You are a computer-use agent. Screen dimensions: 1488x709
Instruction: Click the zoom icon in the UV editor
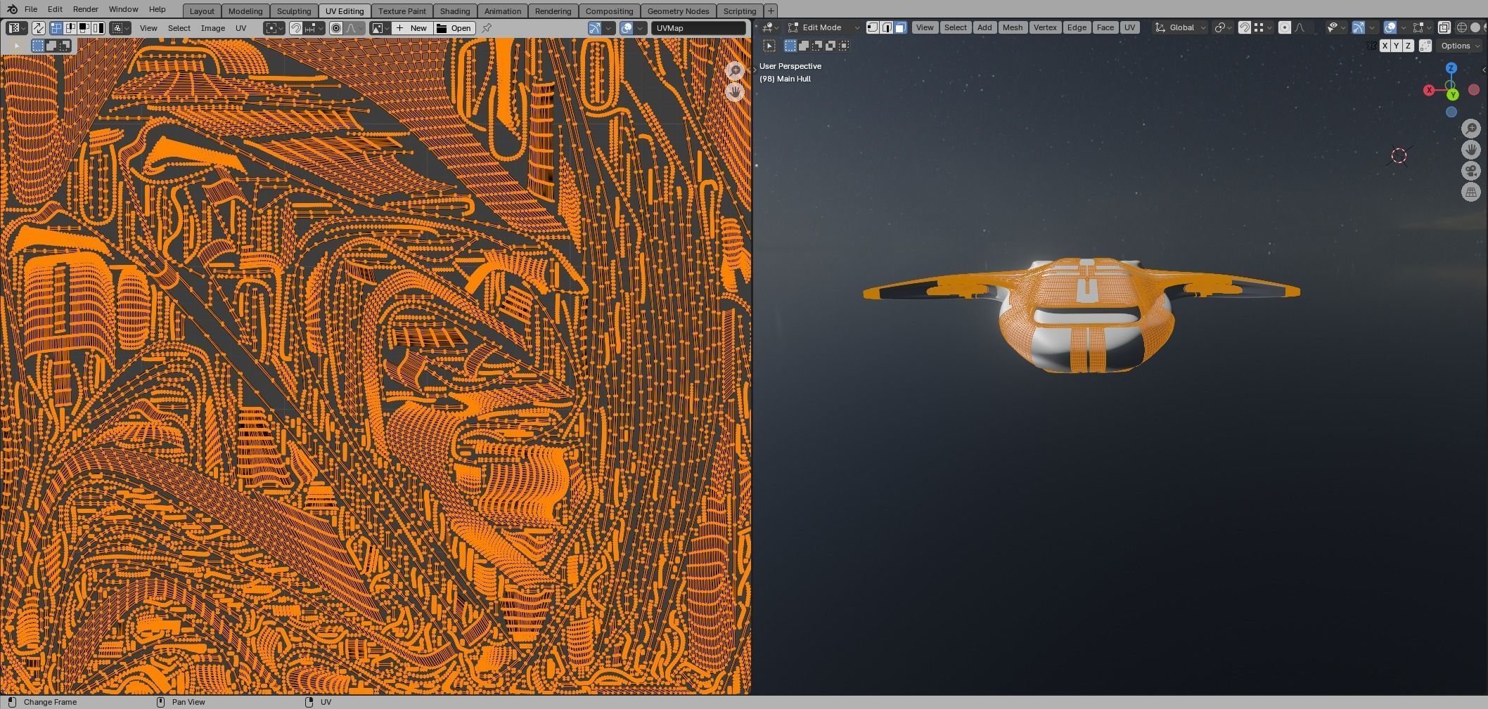pyautogui.click(x=735, y=70)
